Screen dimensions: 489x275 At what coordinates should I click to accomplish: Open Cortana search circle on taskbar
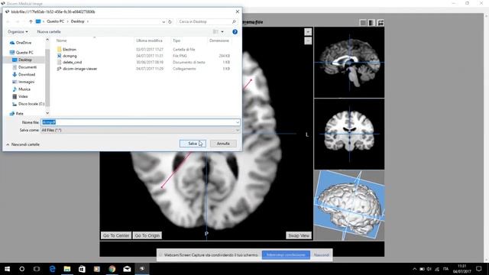(x=22, y=269)
